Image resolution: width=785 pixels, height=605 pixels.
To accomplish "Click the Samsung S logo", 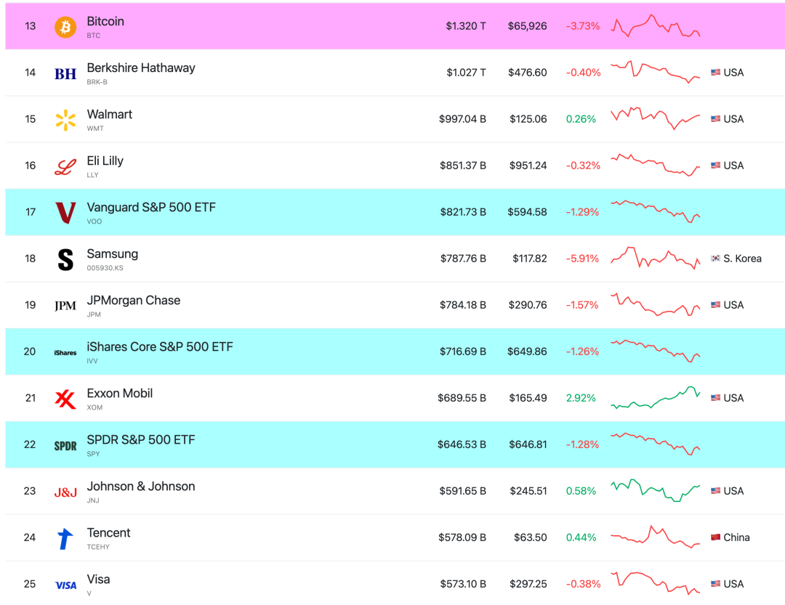I will pos(65,260).
